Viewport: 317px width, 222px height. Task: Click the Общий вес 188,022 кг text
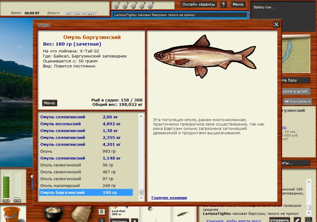coord(117,105)
